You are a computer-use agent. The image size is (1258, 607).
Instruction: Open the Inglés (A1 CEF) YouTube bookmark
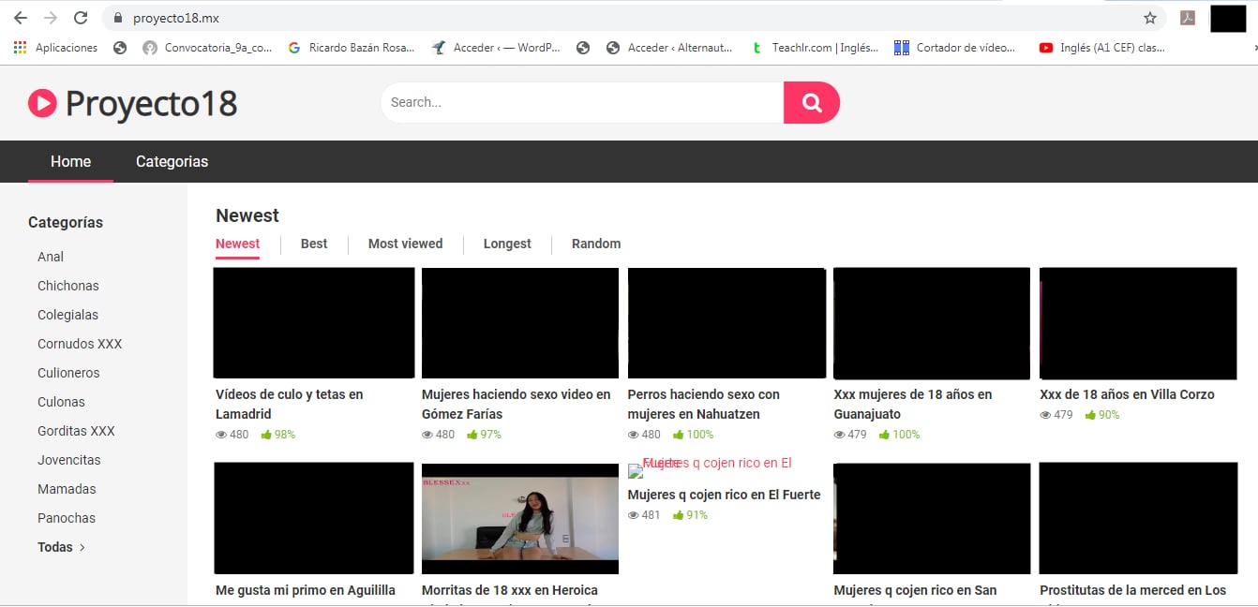tap(1101, 48)
